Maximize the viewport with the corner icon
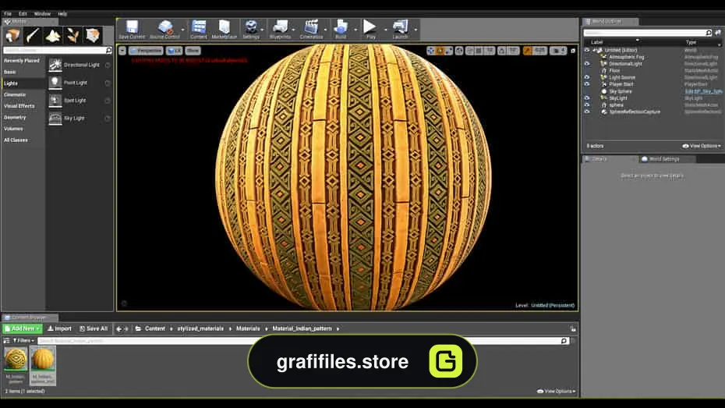The image size is (725, 408). (573, 51)
